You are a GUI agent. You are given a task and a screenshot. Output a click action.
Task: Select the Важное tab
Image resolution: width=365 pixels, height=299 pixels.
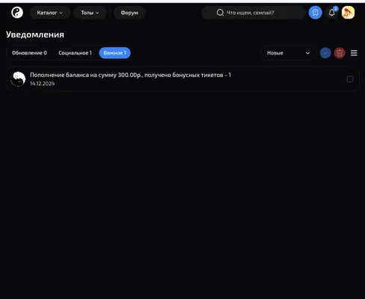[114, 53]
